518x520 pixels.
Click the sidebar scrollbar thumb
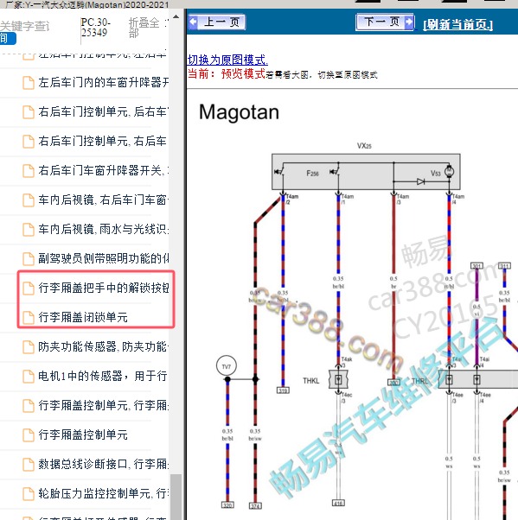[x=176, y=497]
